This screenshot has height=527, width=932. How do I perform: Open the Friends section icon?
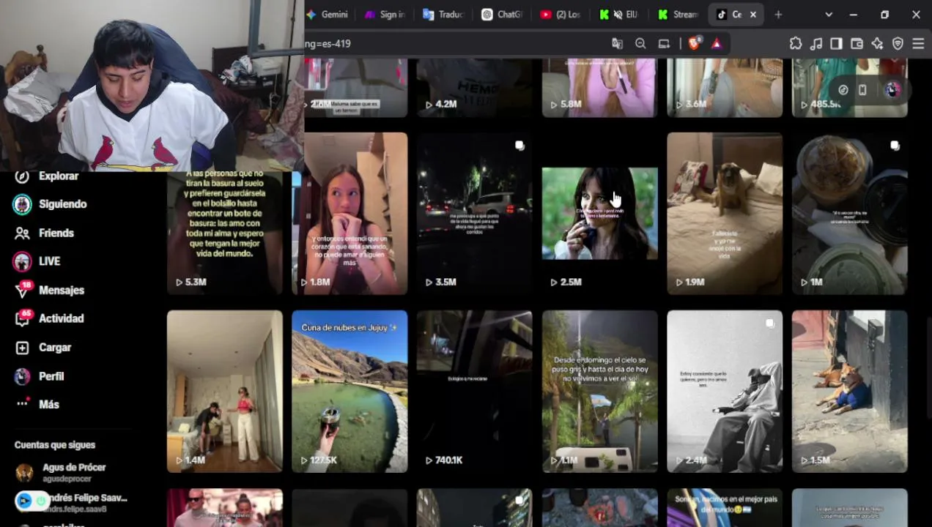tap(23, 233)
